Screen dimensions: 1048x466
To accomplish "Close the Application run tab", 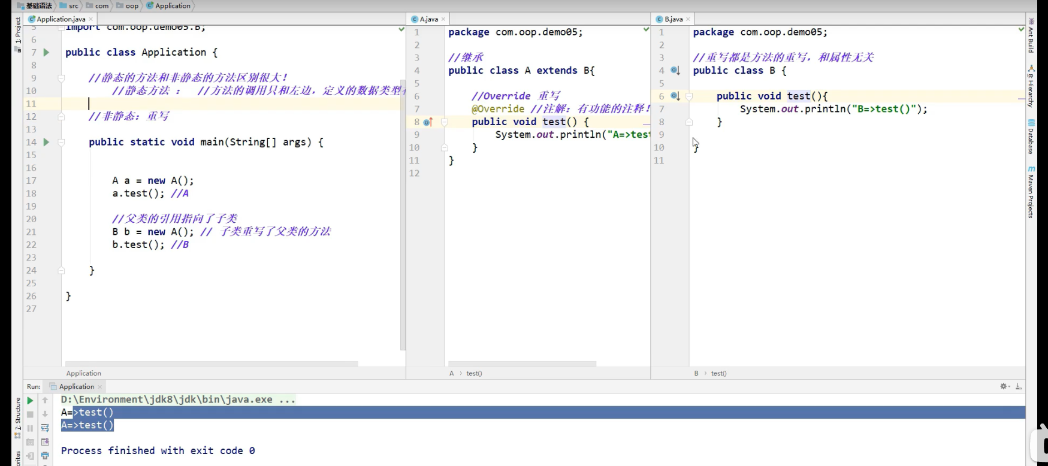I will click(x=99, y=387).
